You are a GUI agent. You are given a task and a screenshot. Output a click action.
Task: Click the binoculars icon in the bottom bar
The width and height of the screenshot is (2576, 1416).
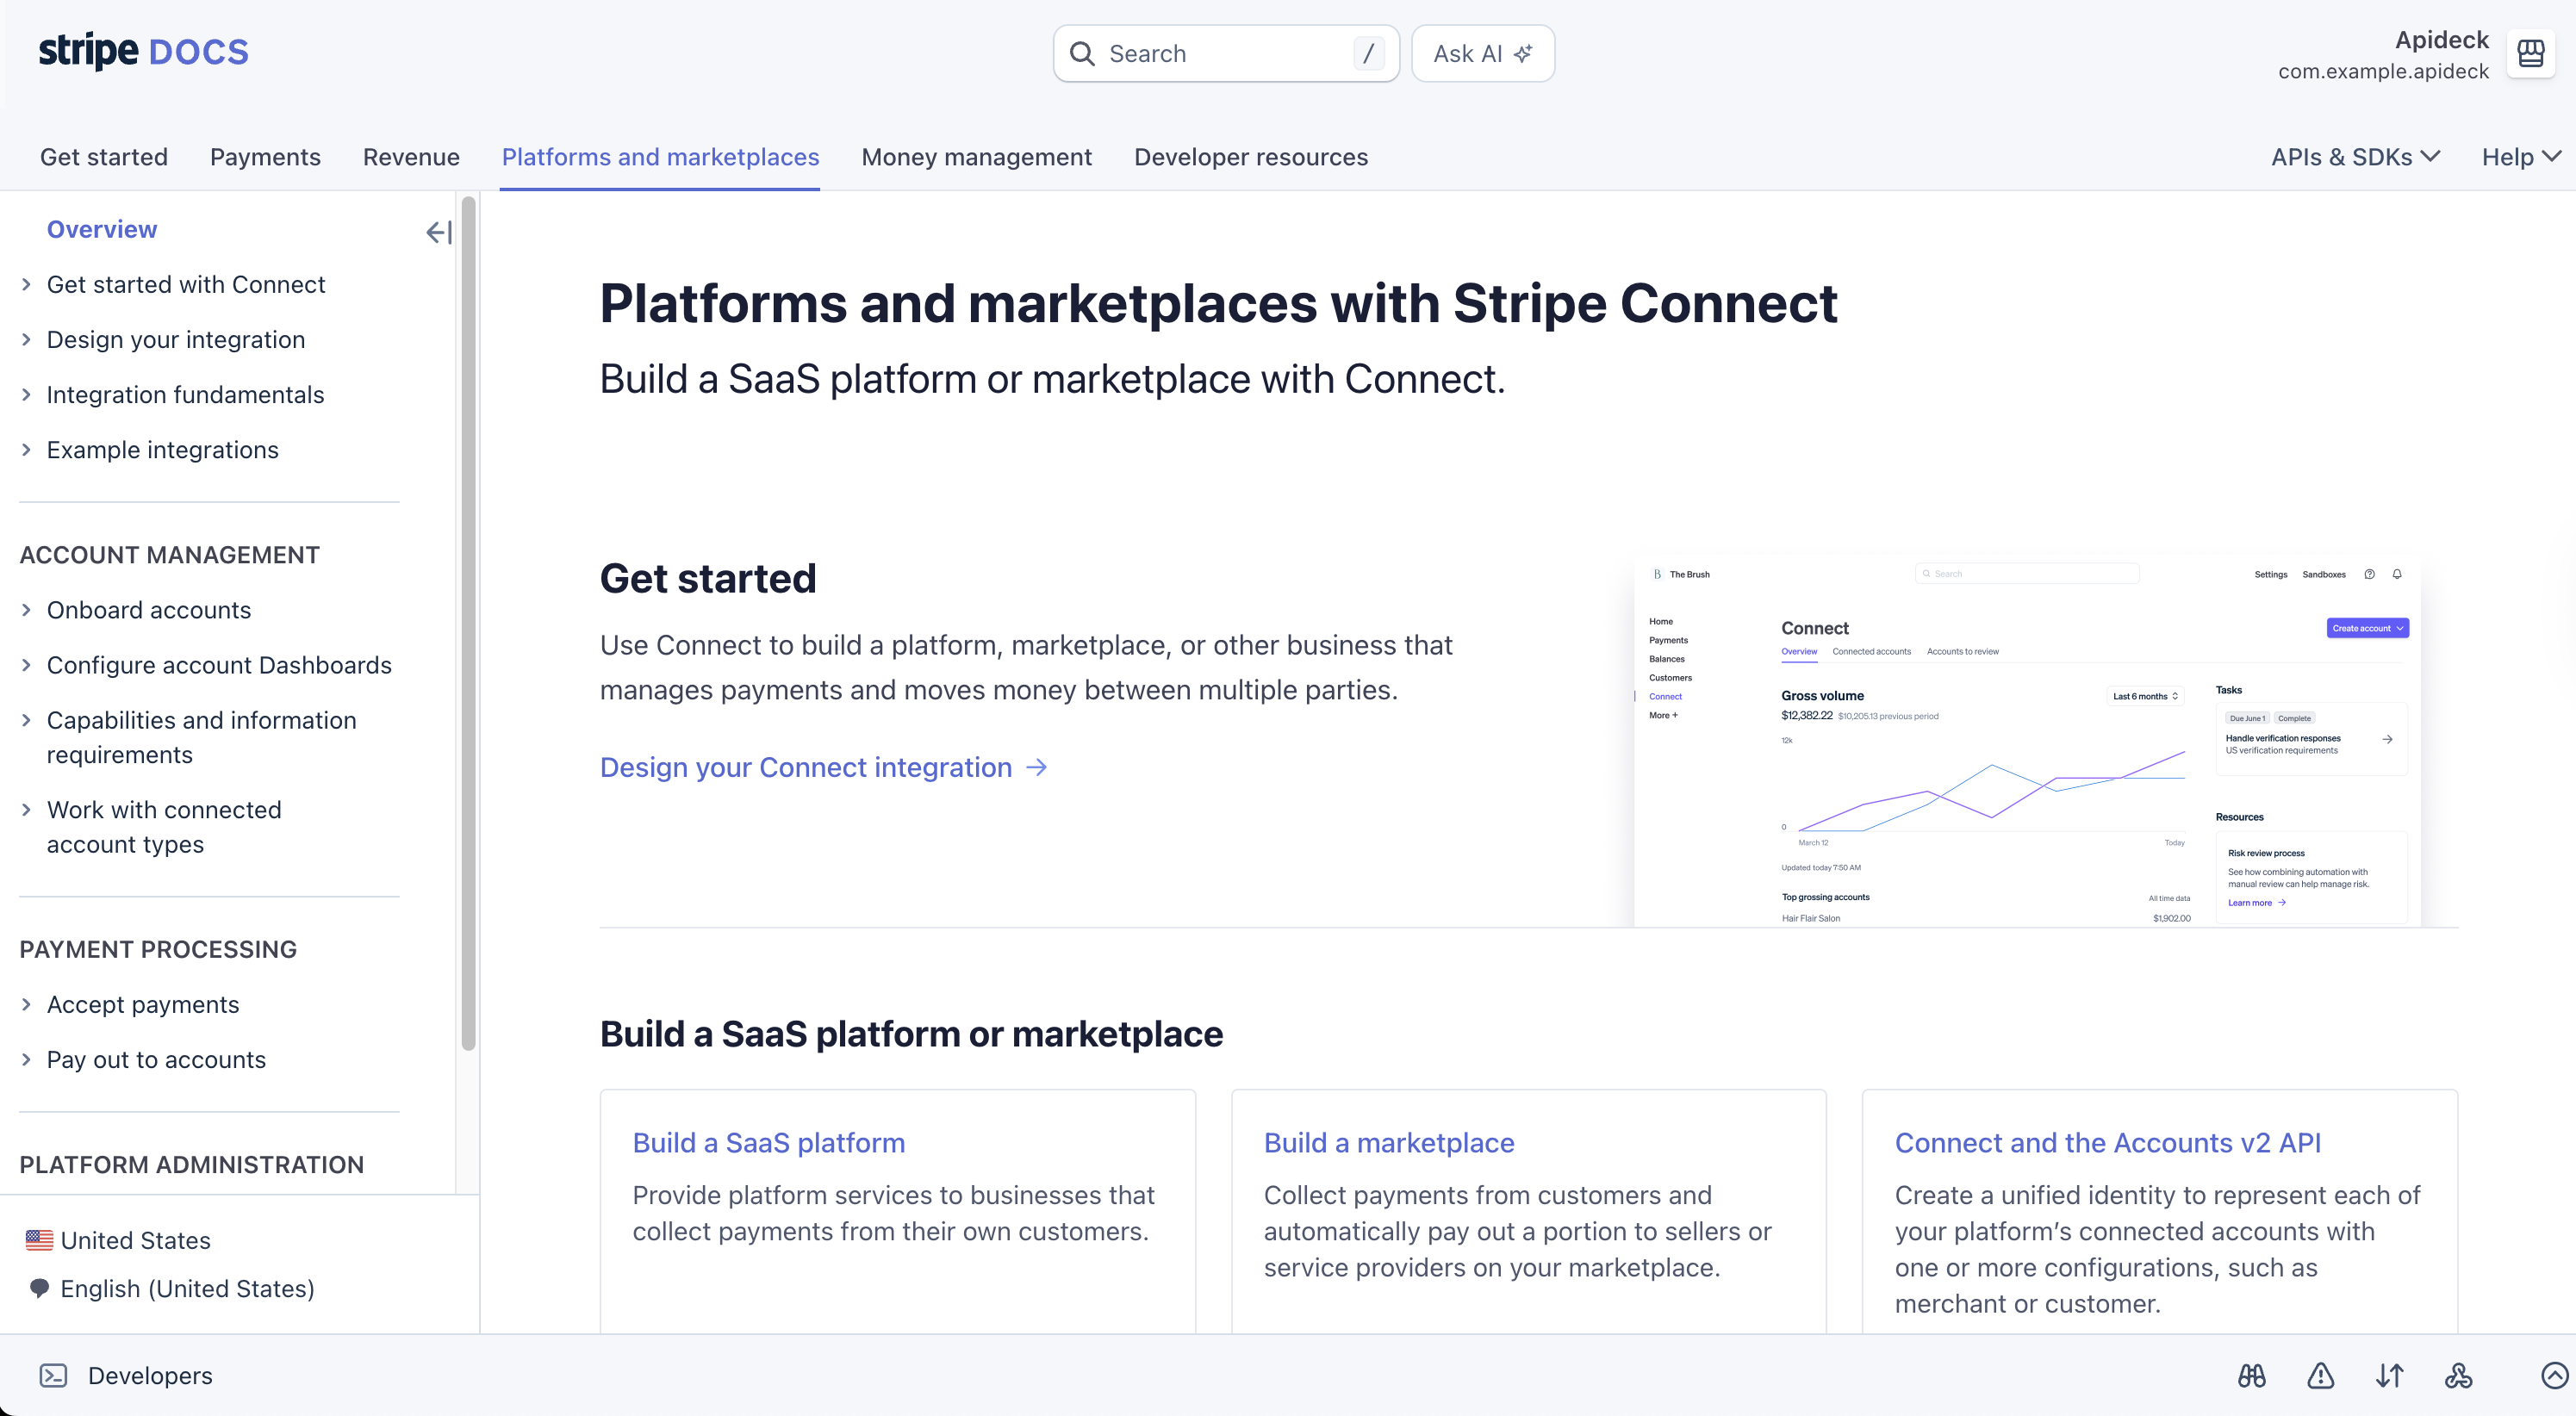coord(2251,1376)
